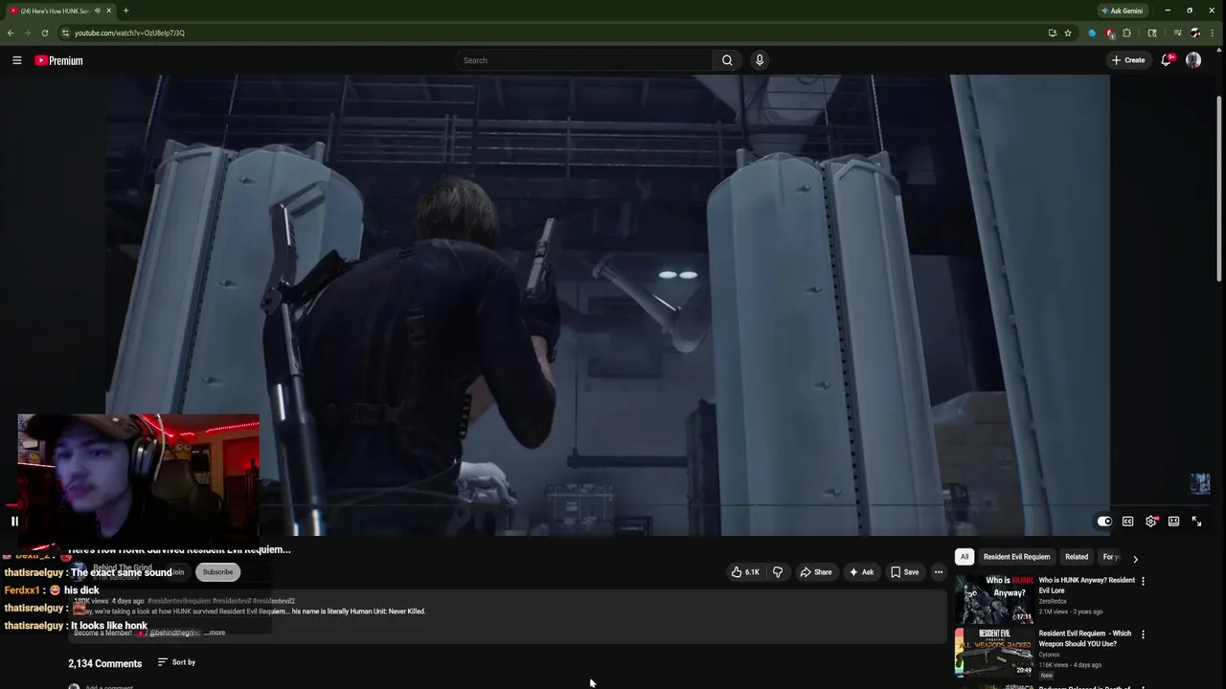1226x689 pixels.
Task: Open the Chrome three-dot menu
Action: (x=1213, y=33)
